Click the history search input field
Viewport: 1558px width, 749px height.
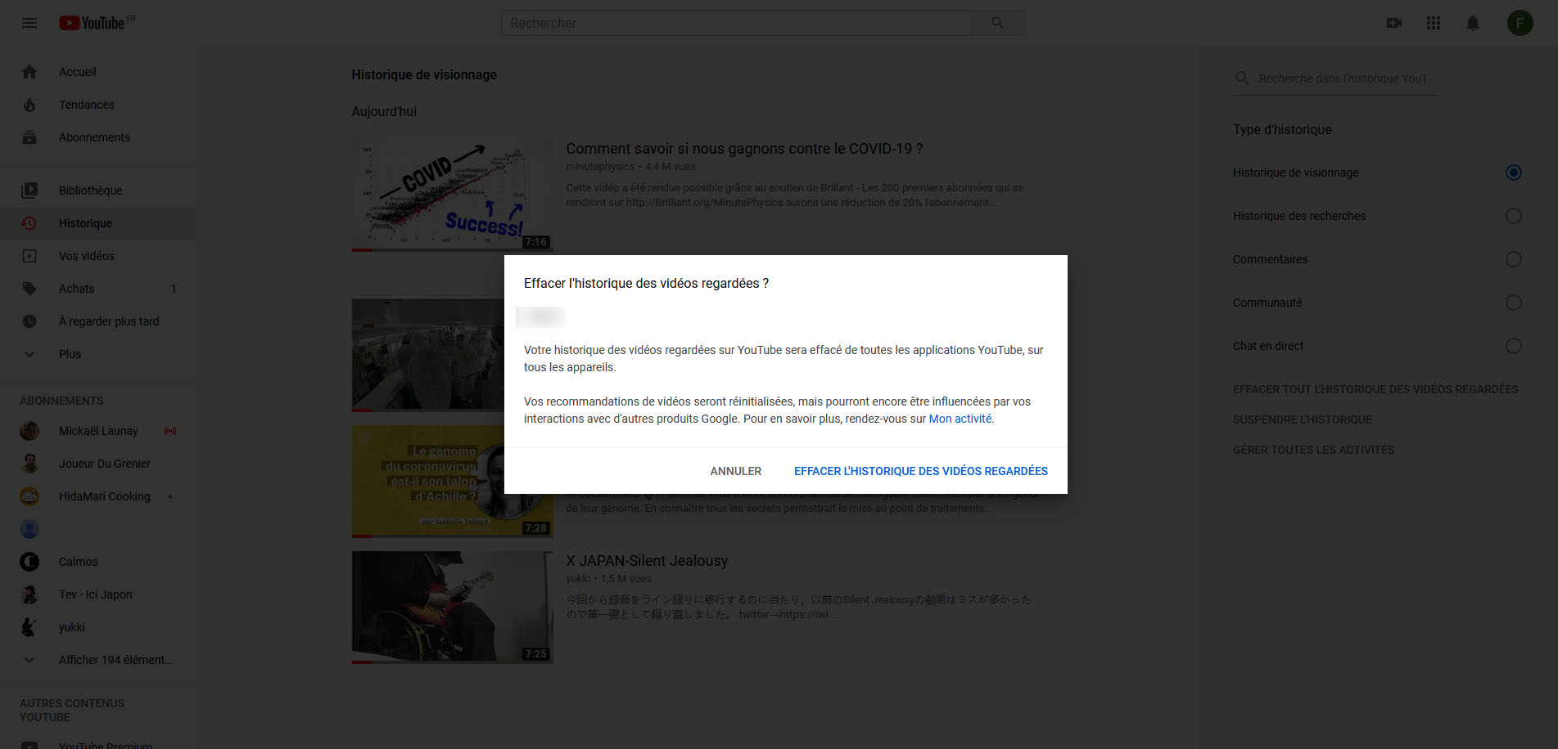(x=1347, y=78)
